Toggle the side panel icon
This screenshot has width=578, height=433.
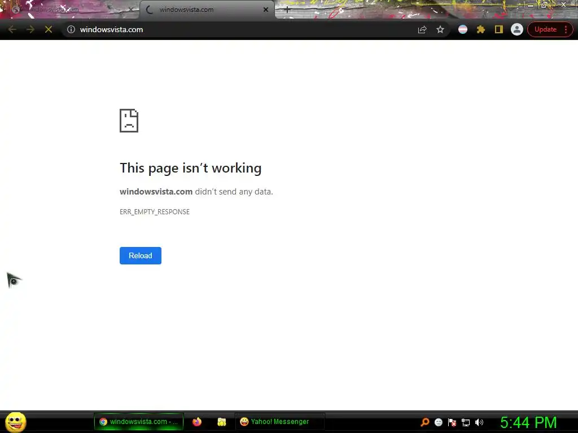499,29
